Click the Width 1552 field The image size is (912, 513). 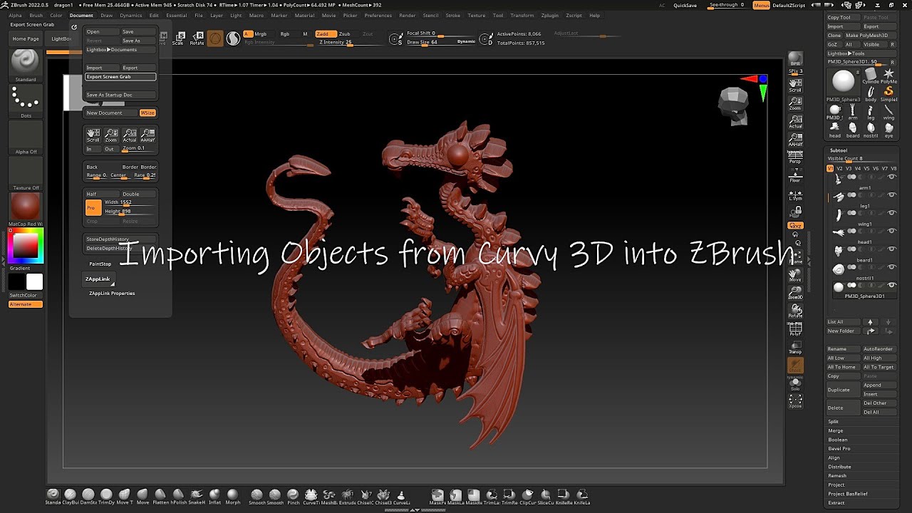[129, 202]
